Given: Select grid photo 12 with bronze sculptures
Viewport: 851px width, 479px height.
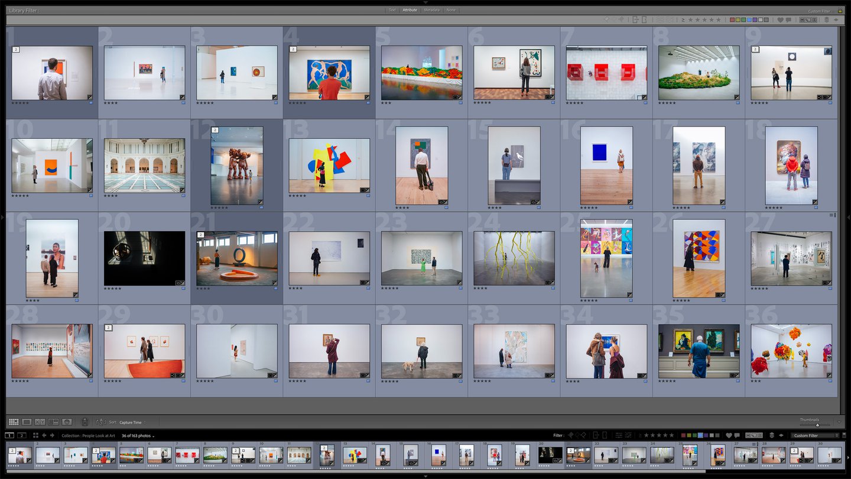Looking at the screenshot, I should tap(237, 166).
